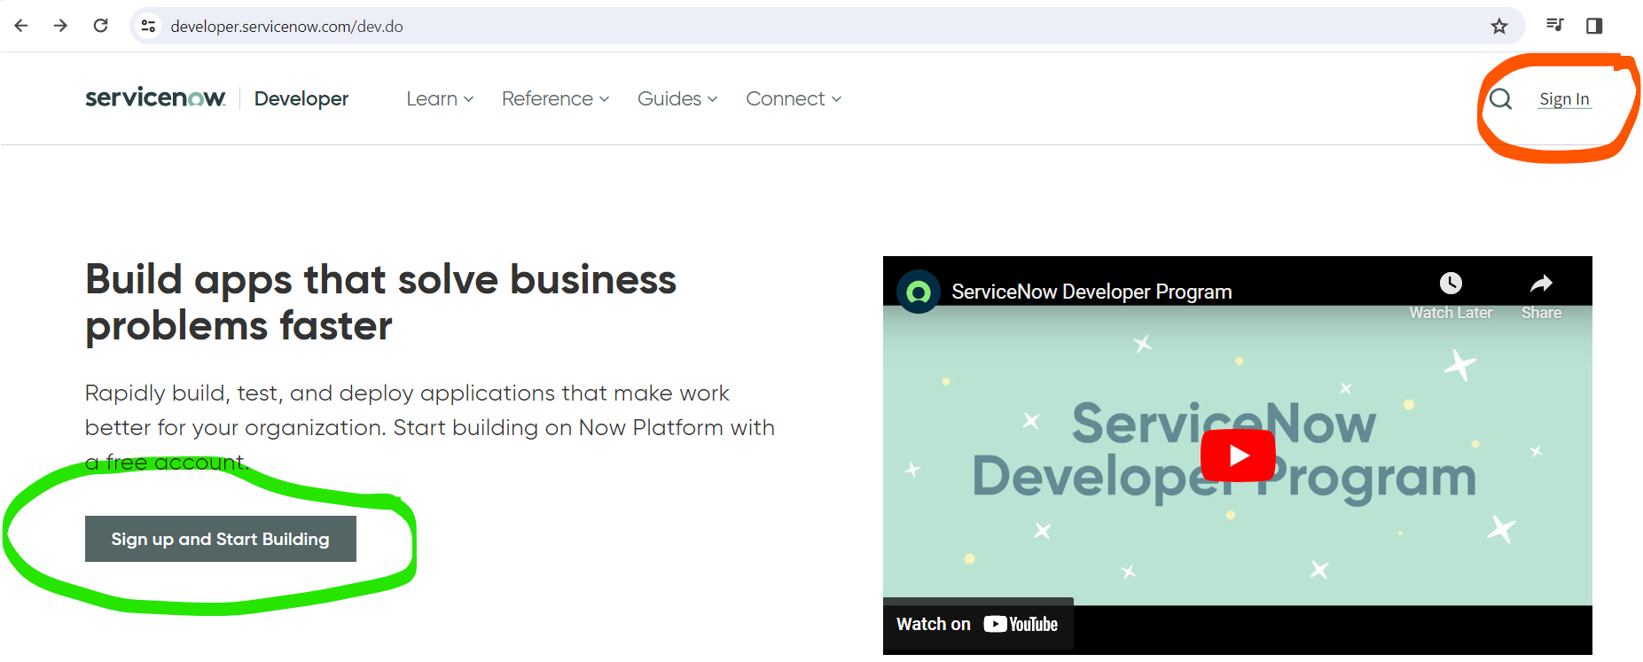Click Watch Later clock icon on video

(1451, 284)
